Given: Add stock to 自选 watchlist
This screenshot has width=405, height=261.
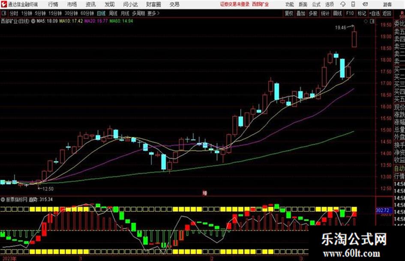Looking at the screenshot, I should pyautogui.click(x=375, y=13).
